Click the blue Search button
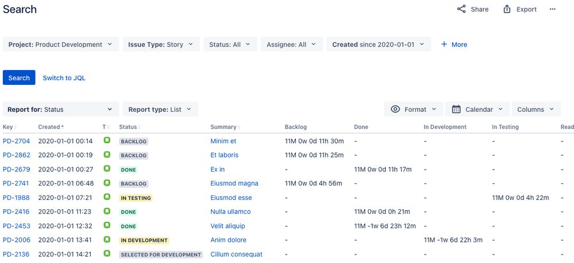574x263 pixels. pyautogui.click(x=19, y=77)
